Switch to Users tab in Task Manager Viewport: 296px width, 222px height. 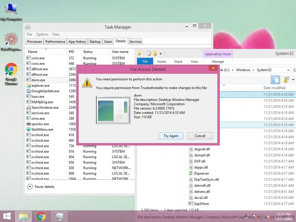(108, 42)
